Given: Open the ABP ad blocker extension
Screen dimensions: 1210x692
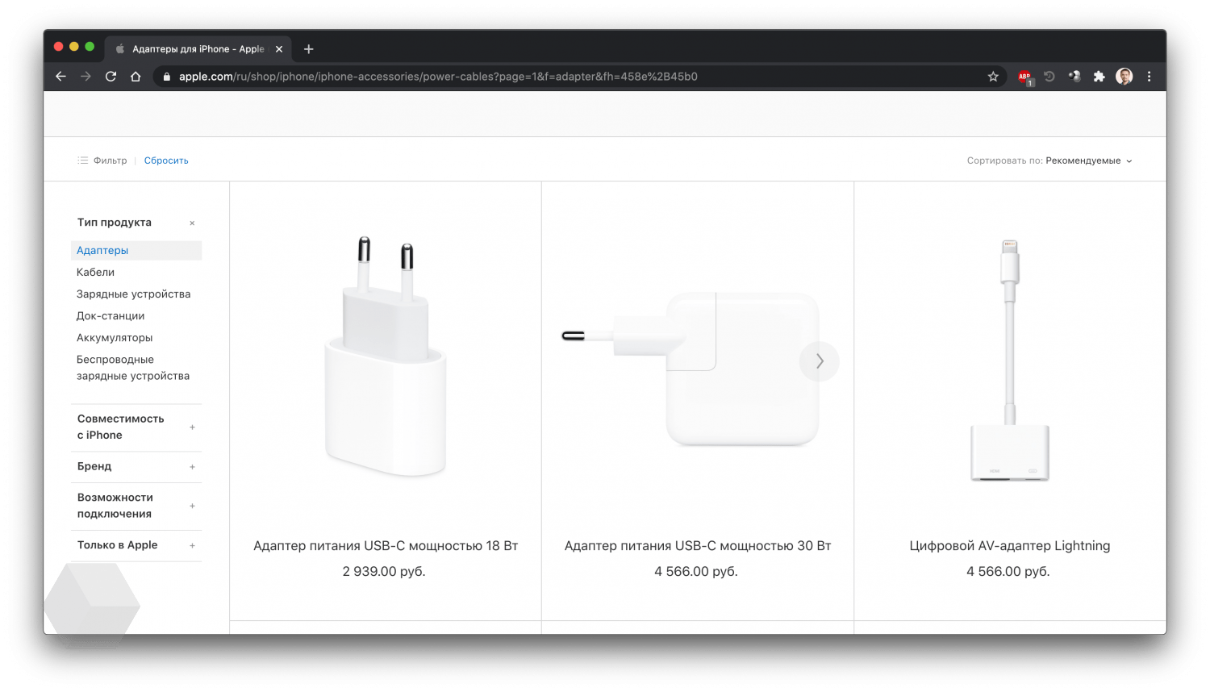Looking at the screenshot, I should point(1024,77).
